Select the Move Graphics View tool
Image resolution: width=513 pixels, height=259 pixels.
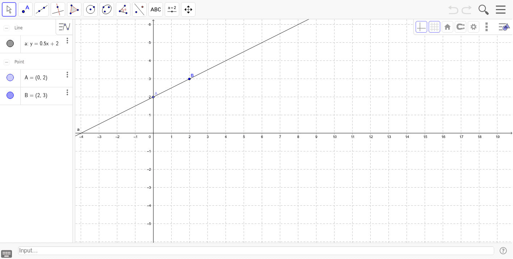(x=188, y=9)
